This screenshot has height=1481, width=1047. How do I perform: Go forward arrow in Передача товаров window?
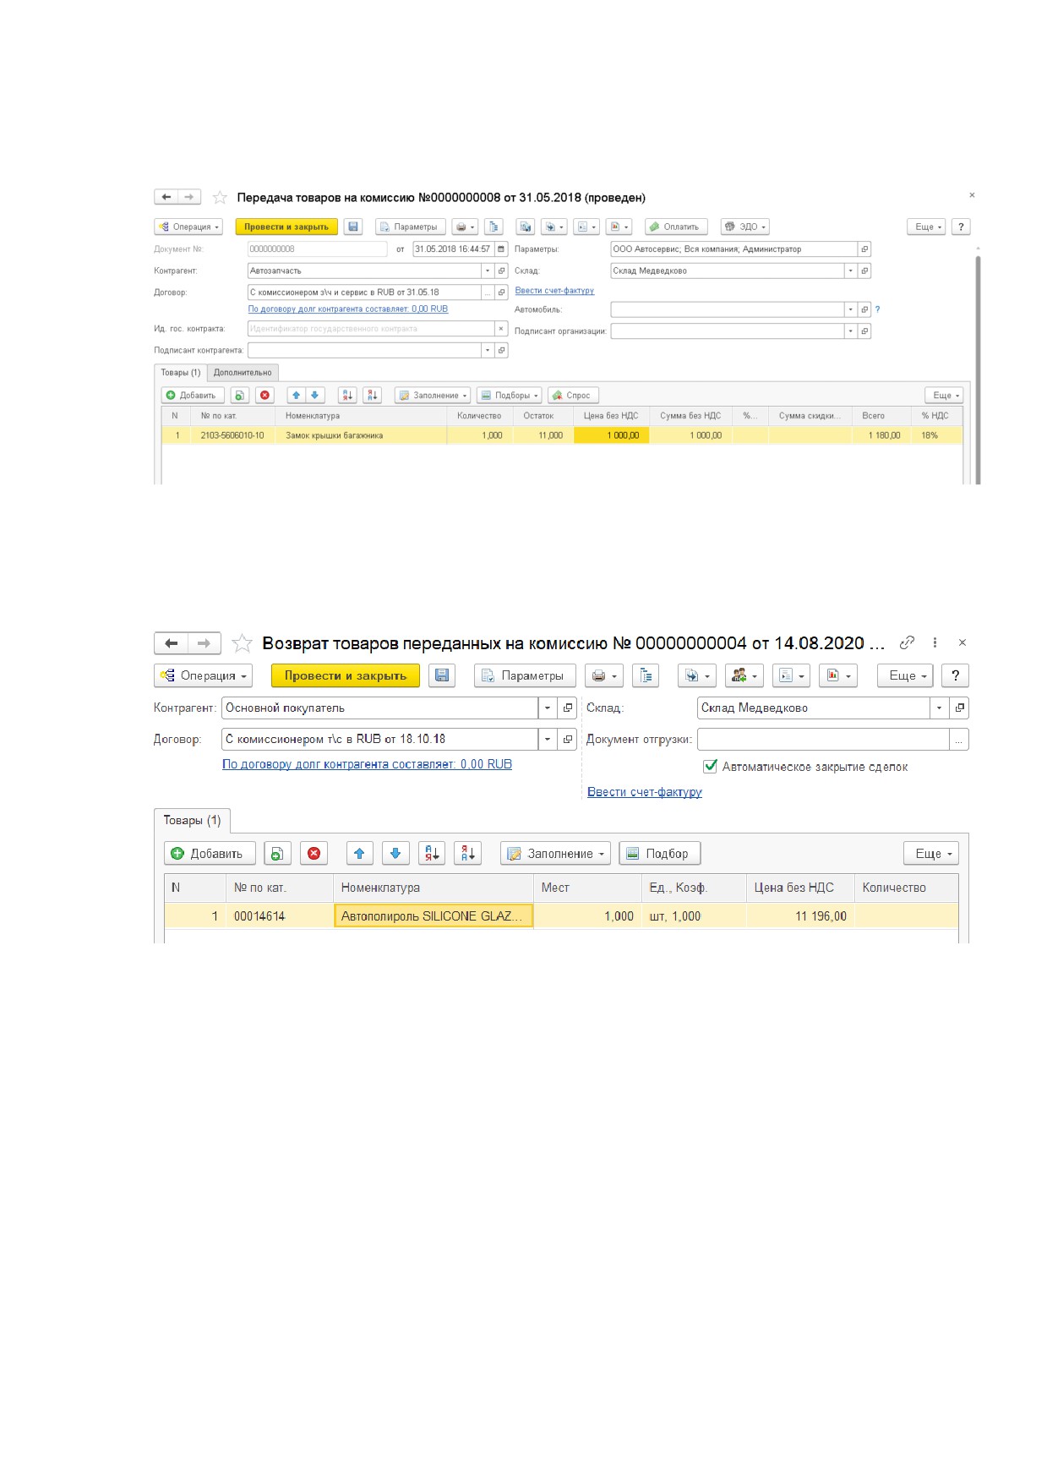pos(189,197)
